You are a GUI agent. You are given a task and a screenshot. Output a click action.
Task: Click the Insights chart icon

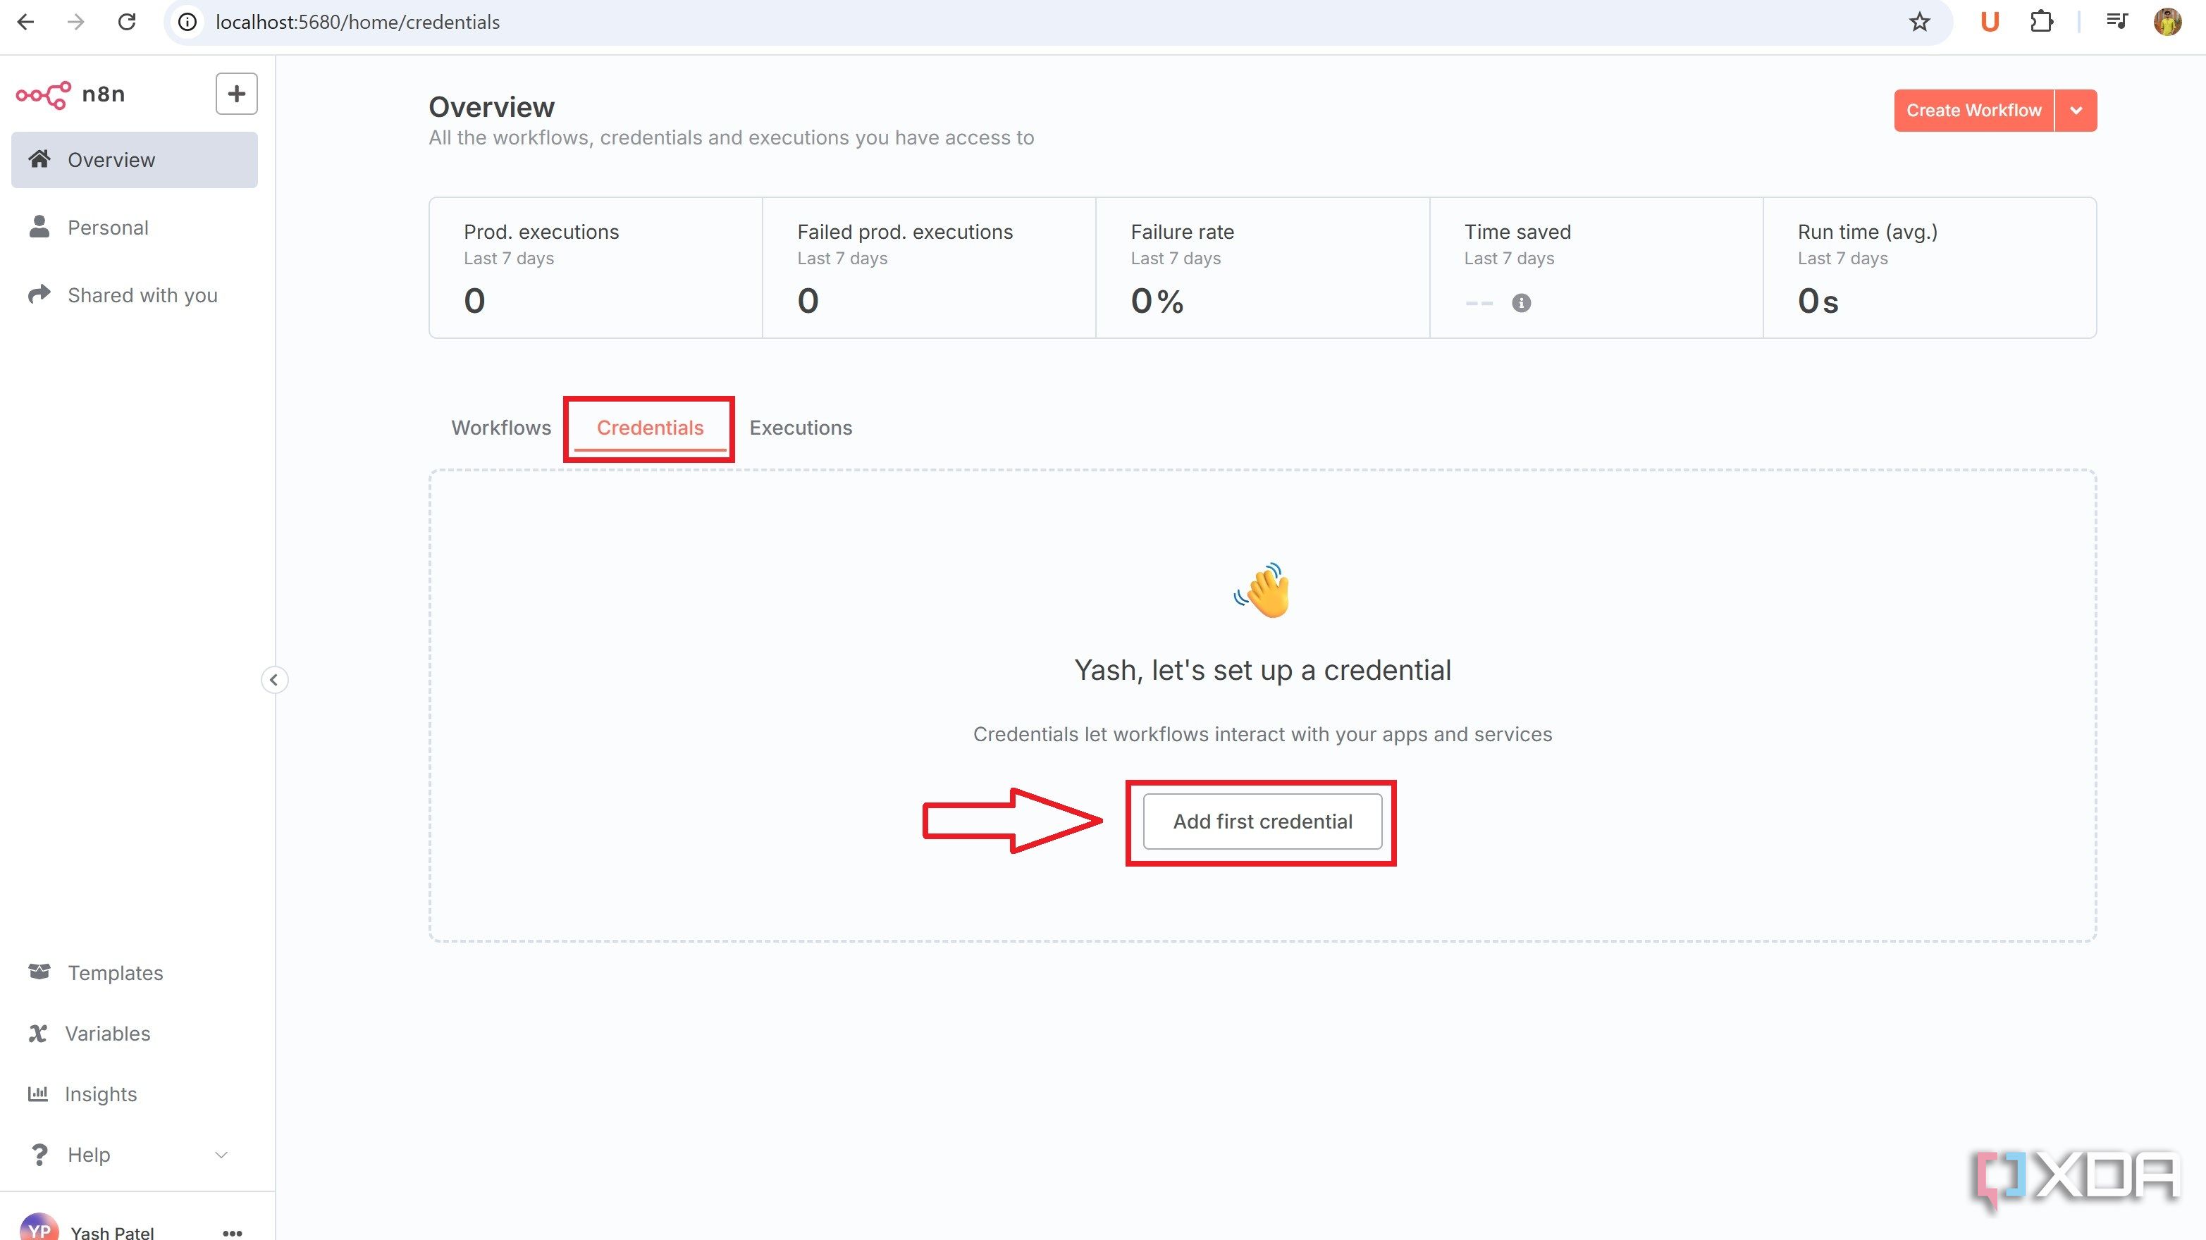click(37, 1093)
